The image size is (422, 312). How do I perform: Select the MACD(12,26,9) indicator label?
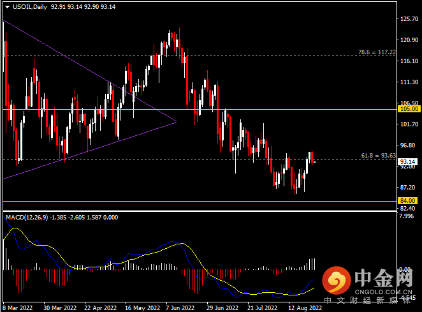27,218
